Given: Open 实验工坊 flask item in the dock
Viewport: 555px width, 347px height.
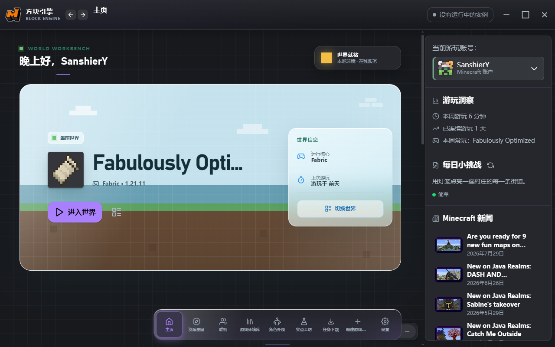Looking at the screenshot, I should 304,324.
